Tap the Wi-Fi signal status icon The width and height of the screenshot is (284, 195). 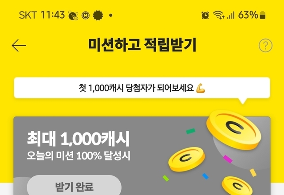coord(219,15)
